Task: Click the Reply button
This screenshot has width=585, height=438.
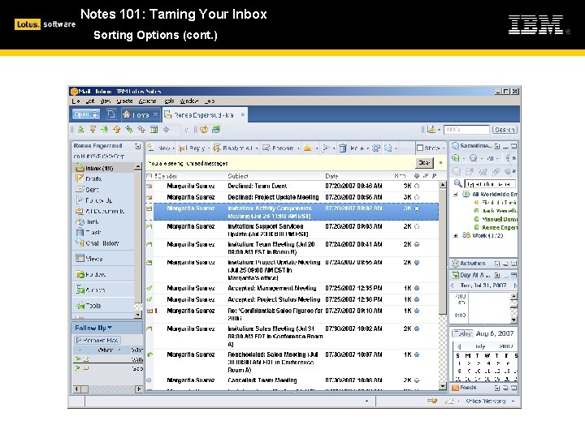Action: click(x=194, y=148)
